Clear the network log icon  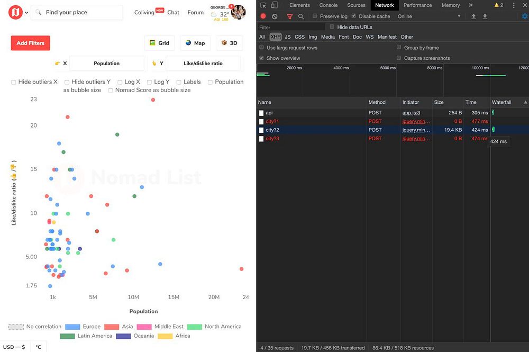275,16
